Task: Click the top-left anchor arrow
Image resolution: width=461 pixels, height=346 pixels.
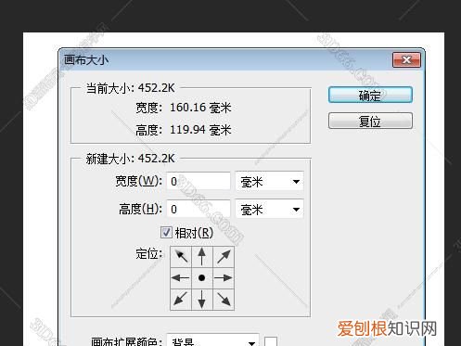Action: 181,256
